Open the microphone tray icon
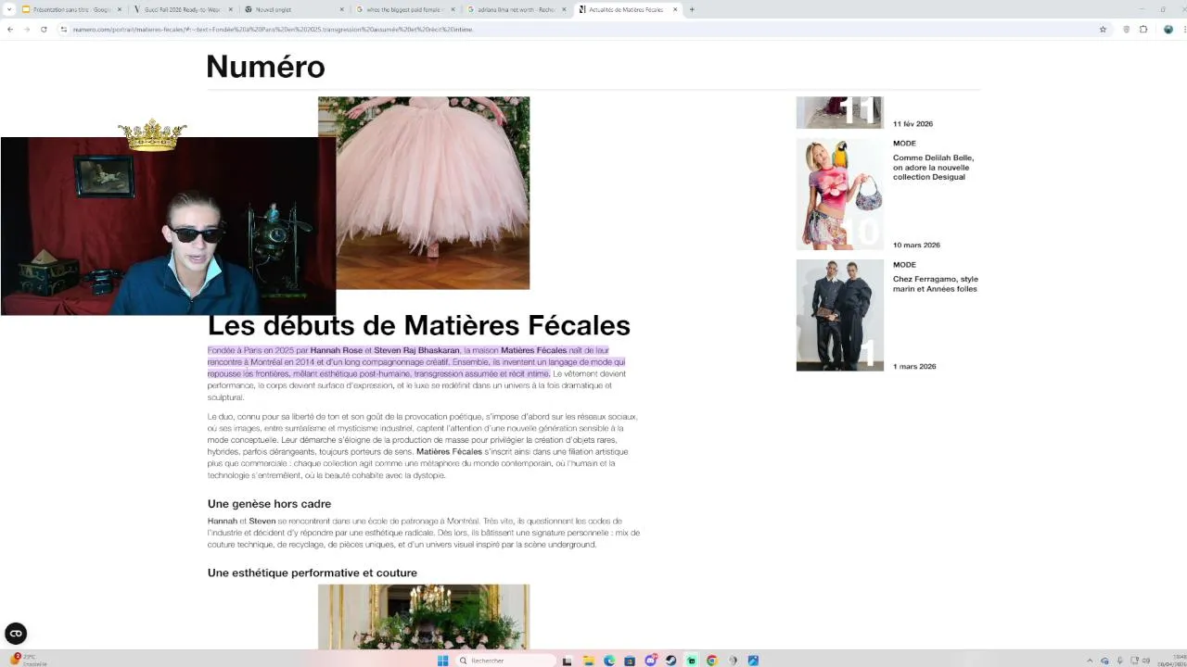 click(1119, 661)
